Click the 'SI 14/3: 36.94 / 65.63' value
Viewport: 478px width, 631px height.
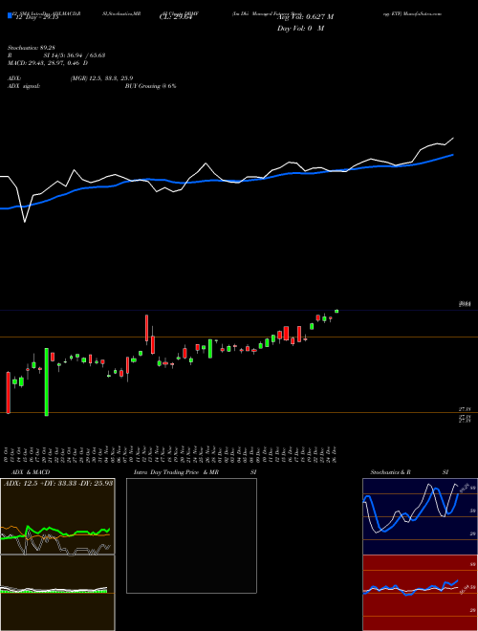(x=75, y=55)
